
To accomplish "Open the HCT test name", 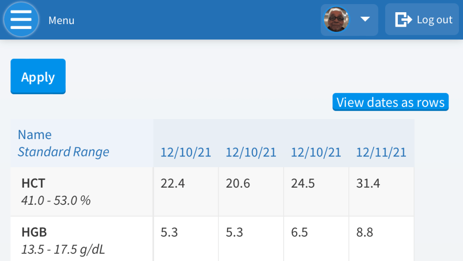I will coord(34,184).
